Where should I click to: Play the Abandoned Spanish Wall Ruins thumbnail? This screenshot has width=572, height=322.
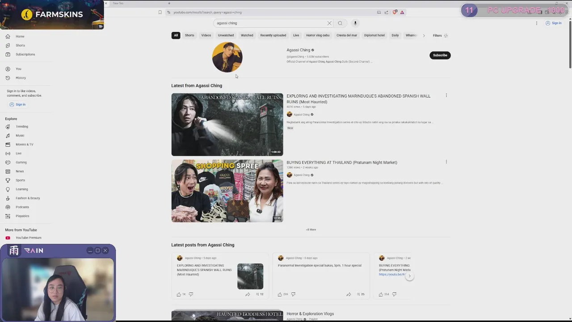click(x=227, y=124)
